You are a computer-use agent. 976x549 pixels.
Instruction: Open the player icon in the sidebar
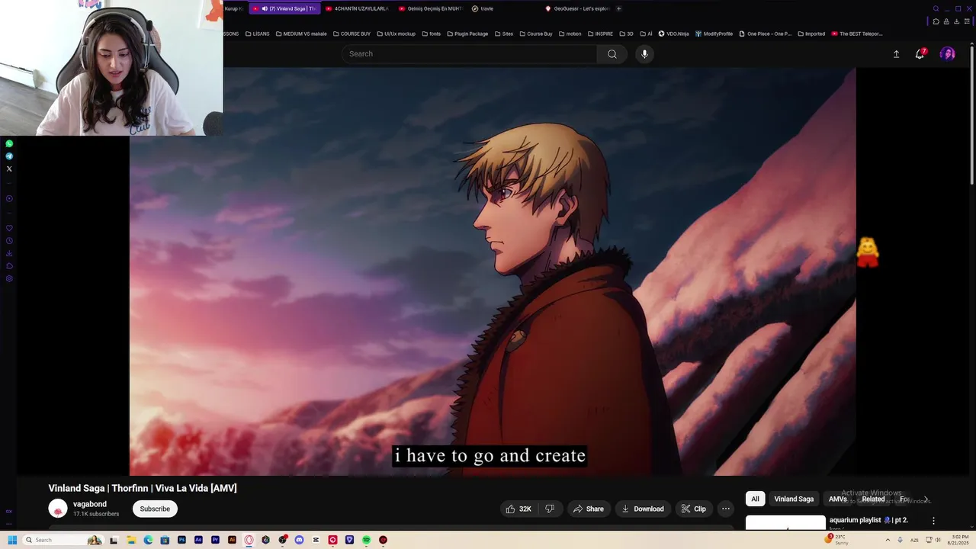click(9, 199)
